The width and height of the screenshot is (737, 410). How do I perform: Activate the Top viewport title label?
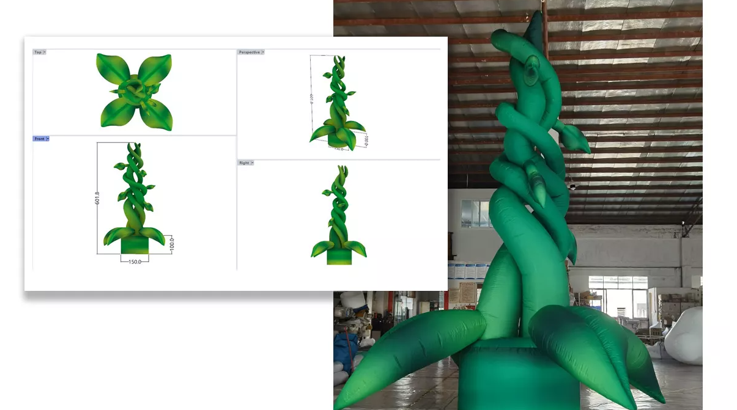[x=38, y=53]
